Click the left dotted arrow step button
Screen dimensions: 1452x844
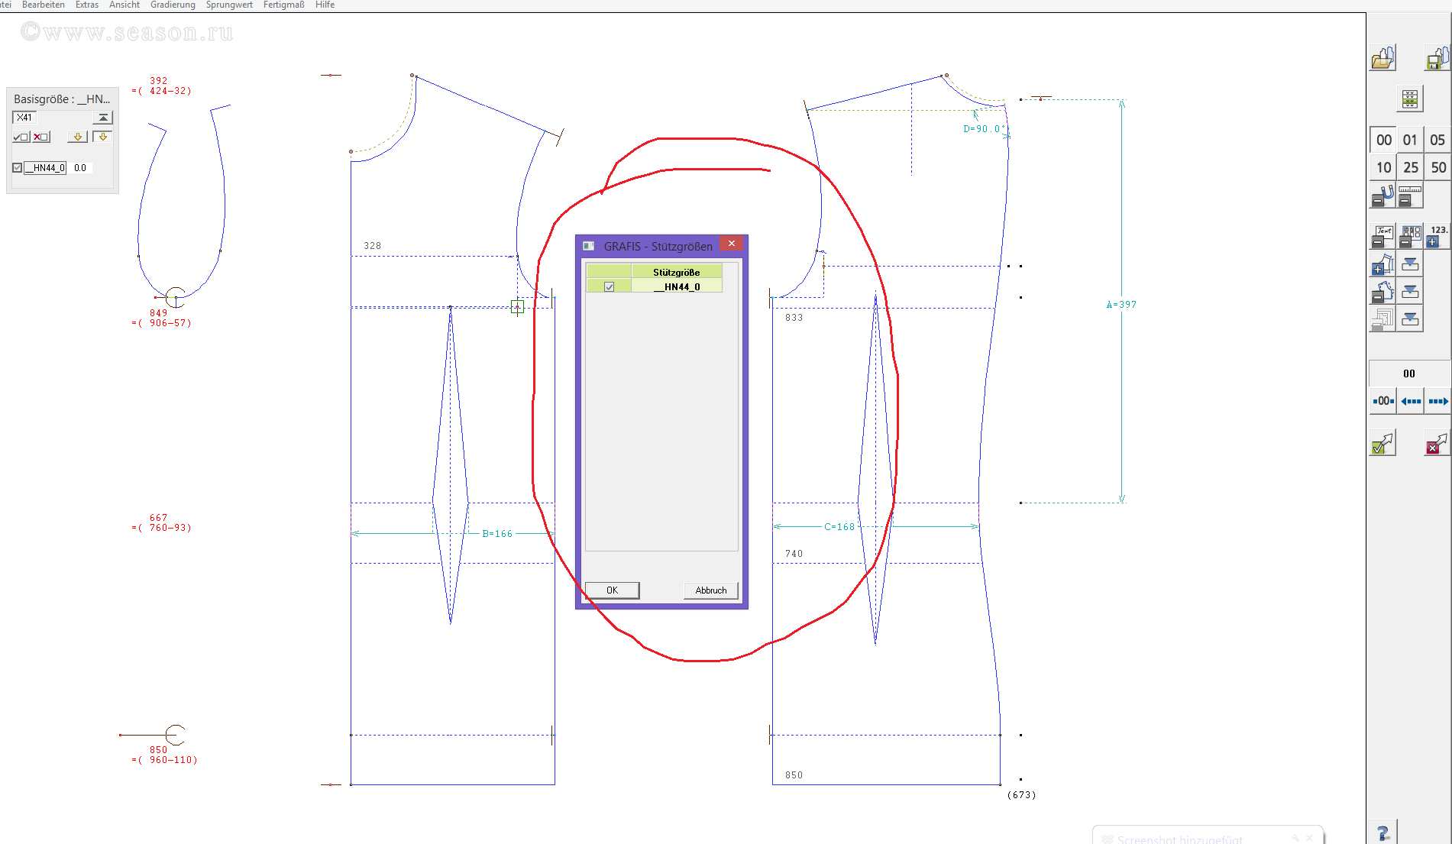[x=1411, y=401]
